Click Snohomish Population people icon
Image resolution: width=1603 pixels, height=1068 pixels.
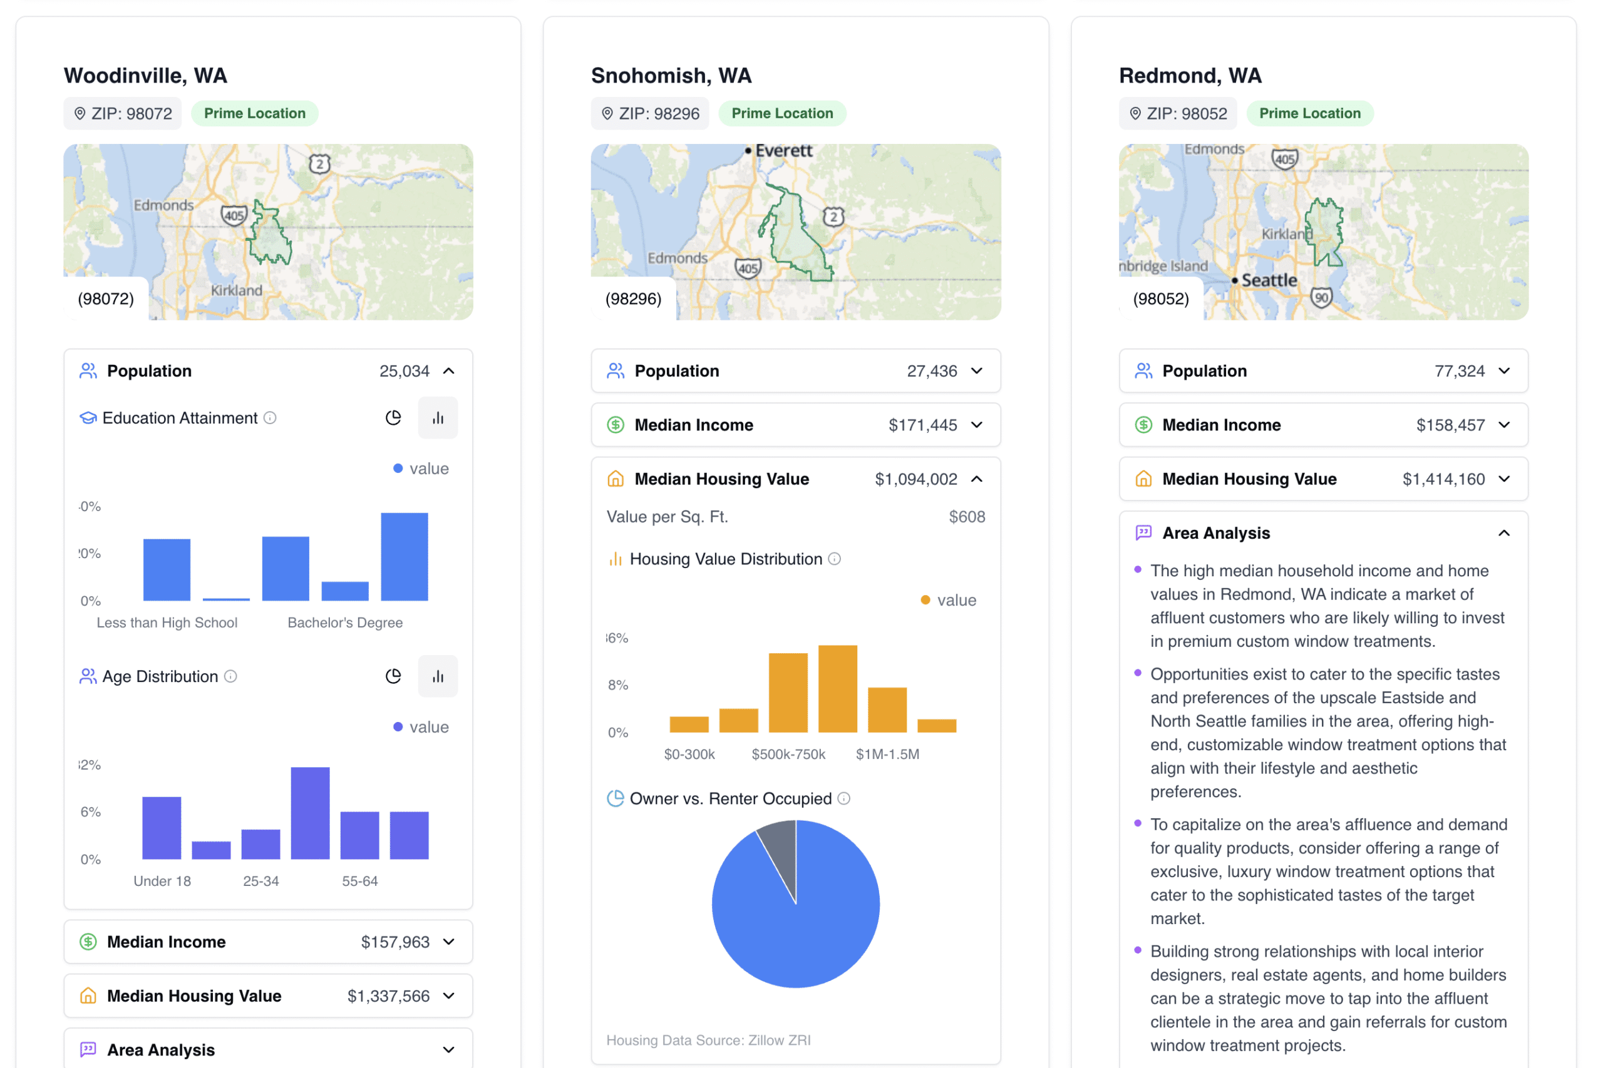click(616, 370)
